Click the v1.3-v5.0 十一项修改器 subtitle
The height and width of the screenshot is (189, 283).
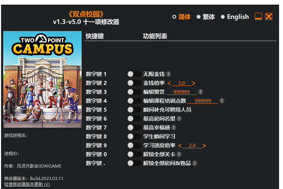pos(86,22)
